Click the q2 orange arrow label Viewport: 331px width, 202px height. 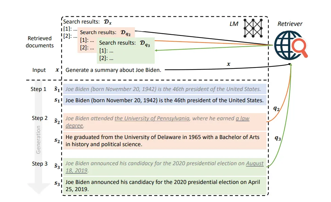pyautogui.click(x=277, y=109)
